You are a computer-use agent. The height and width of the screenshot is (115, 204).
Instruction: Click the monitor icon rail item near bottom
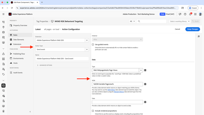4,106
